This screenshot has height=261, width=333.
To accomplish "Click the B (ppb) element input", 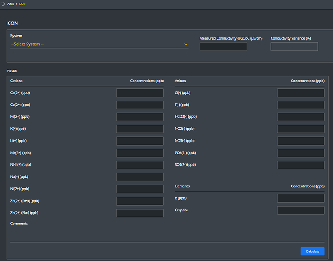I will pos(301,198).
